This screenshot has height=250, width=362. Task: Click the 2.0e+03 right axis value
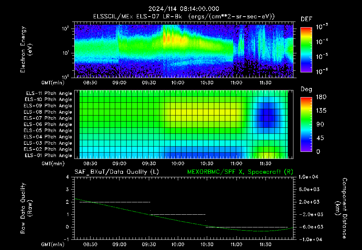click(309, 202)
